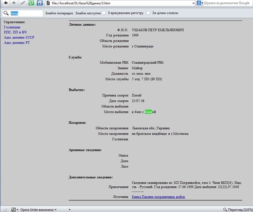Image resolution: width=253 pixels, height=212 pixels.
Task: Click the 'Место службы' label
Action: click(x=117, y=79)
